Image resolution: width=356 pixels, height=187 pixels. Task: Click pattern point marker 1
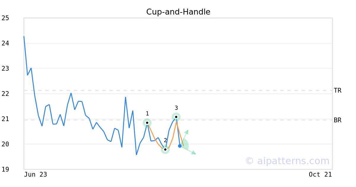click(147, 123)
